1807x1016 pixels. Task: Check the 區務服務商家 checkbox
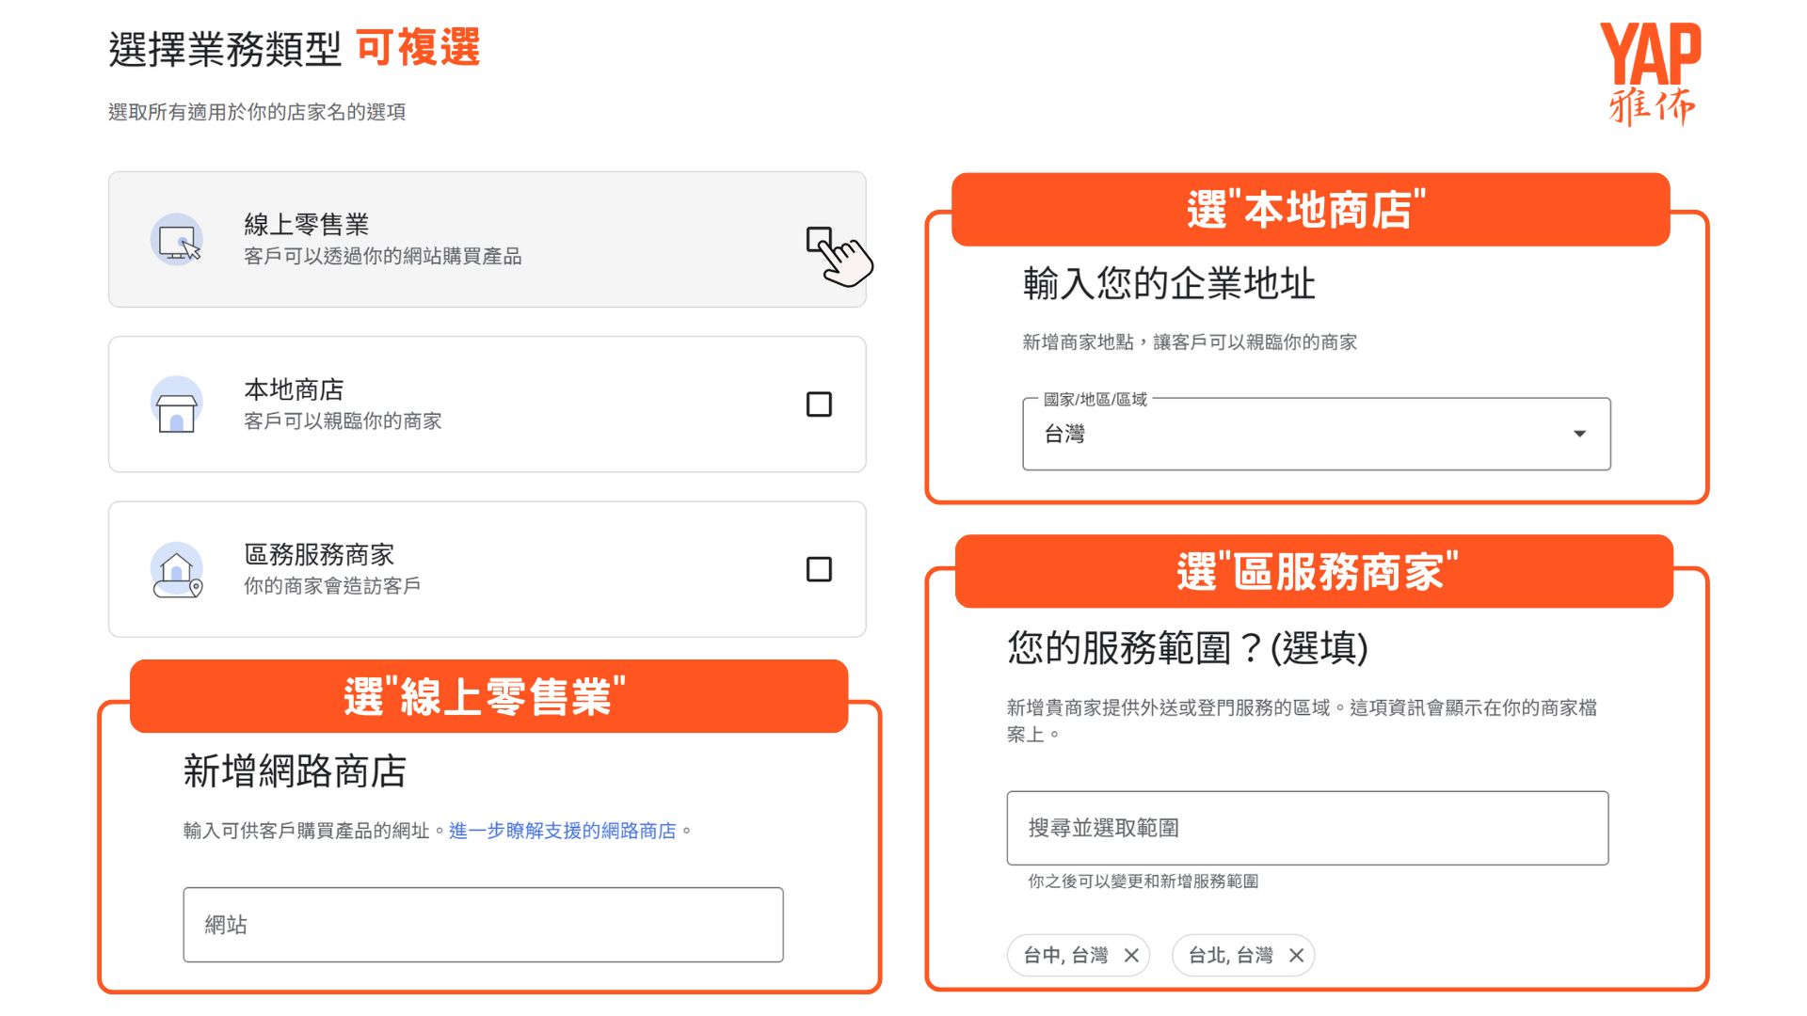[819, 569]
